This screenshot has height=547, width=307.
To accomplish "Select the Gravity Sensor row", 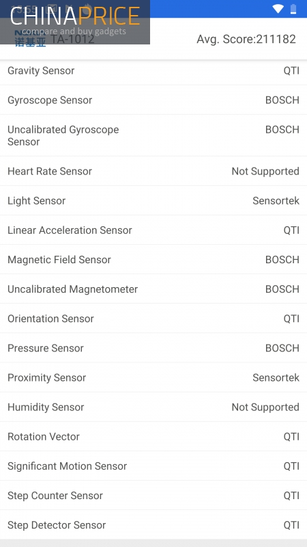I will coord(153,71).
